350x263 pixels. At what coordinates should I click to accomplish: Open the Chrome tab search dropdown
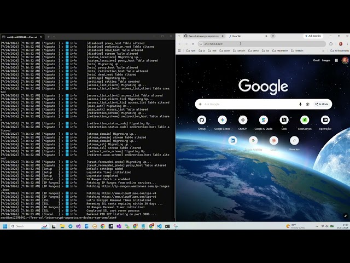(179, 36)
